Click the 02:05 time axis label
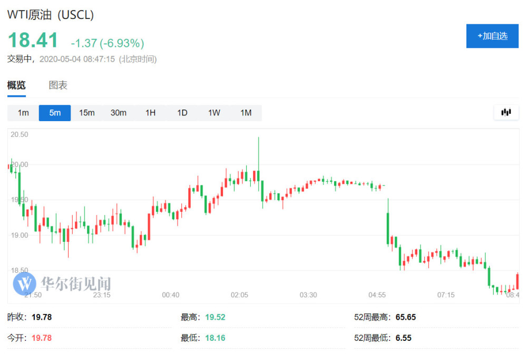 (239, 295)
